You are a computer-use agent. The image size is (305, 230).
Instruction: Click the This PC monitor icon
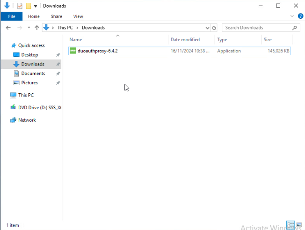pos(13,95)
